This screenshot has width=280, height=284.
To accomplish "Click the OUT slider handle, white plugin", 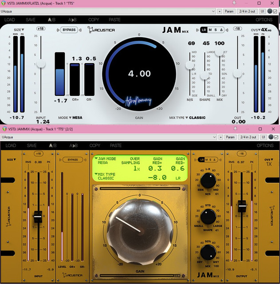I will (x=237, y=73).
